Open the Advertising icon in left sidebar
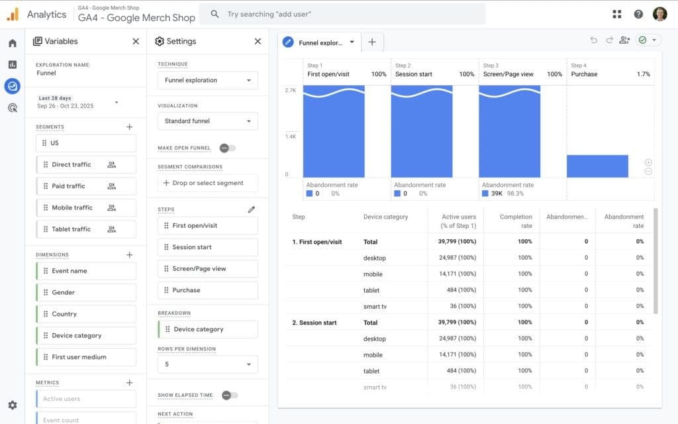This screenshot has height=424, width=678. pos(12,107)
